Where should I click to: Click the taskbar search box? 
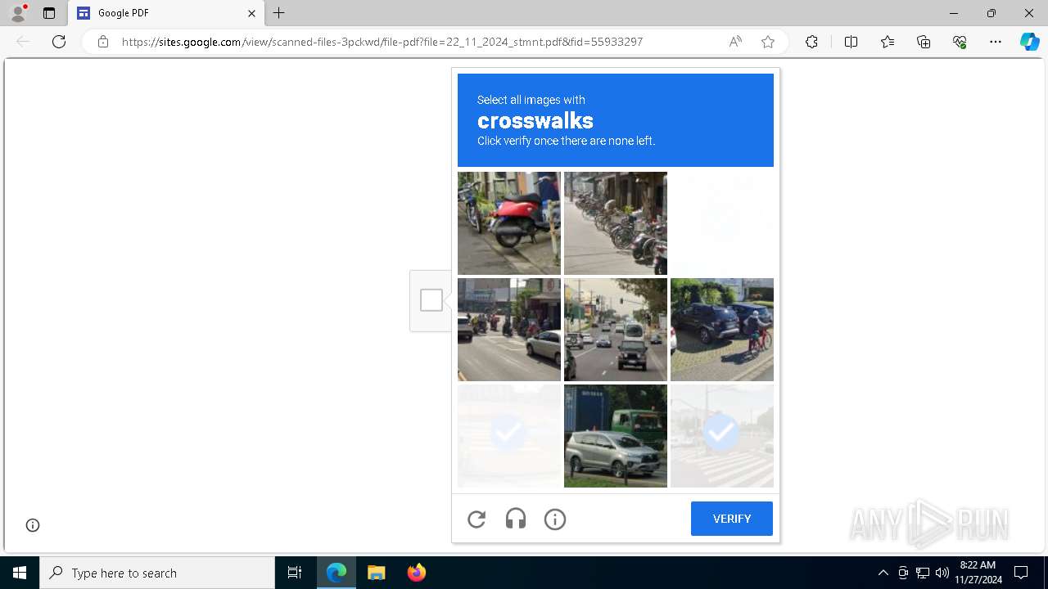[157, 573]
